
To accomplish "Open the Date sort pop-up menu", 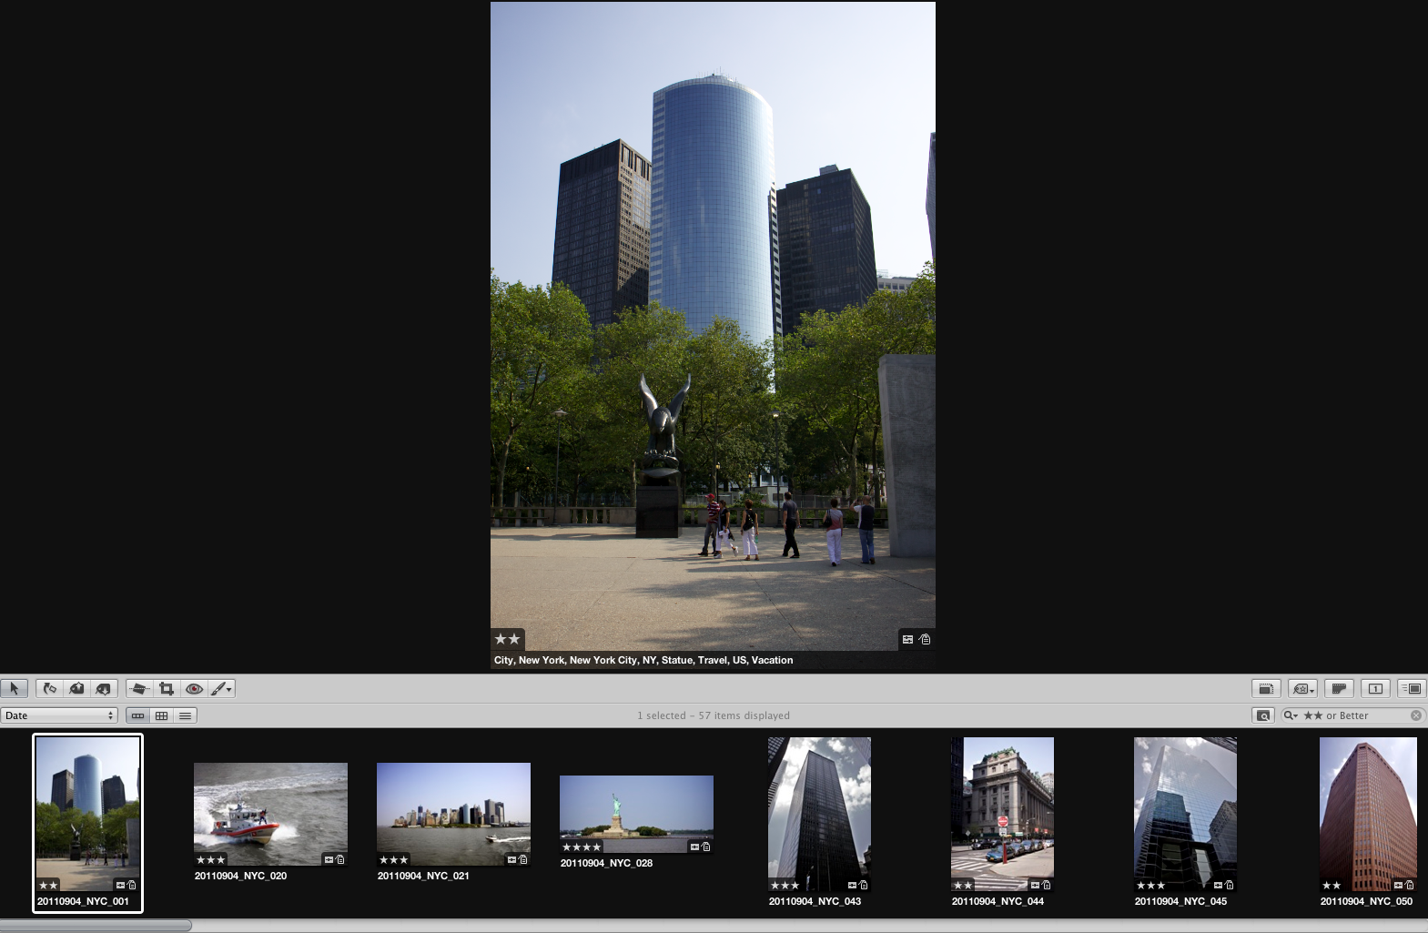I will [59, 715].
